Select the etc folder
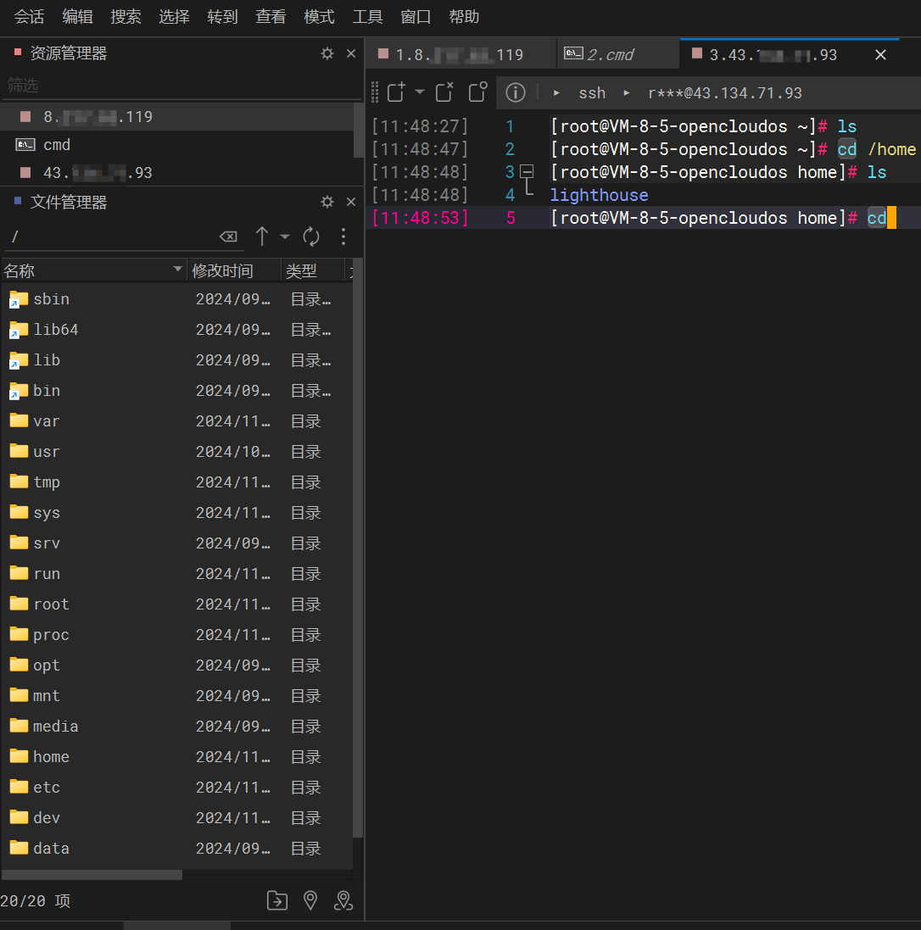 pos(177,787)
